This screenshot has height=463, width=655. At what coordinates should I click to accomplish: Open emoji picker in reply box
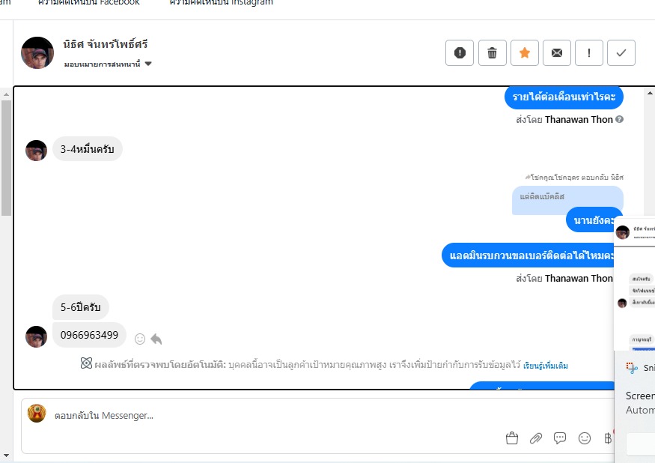(585, 438)
